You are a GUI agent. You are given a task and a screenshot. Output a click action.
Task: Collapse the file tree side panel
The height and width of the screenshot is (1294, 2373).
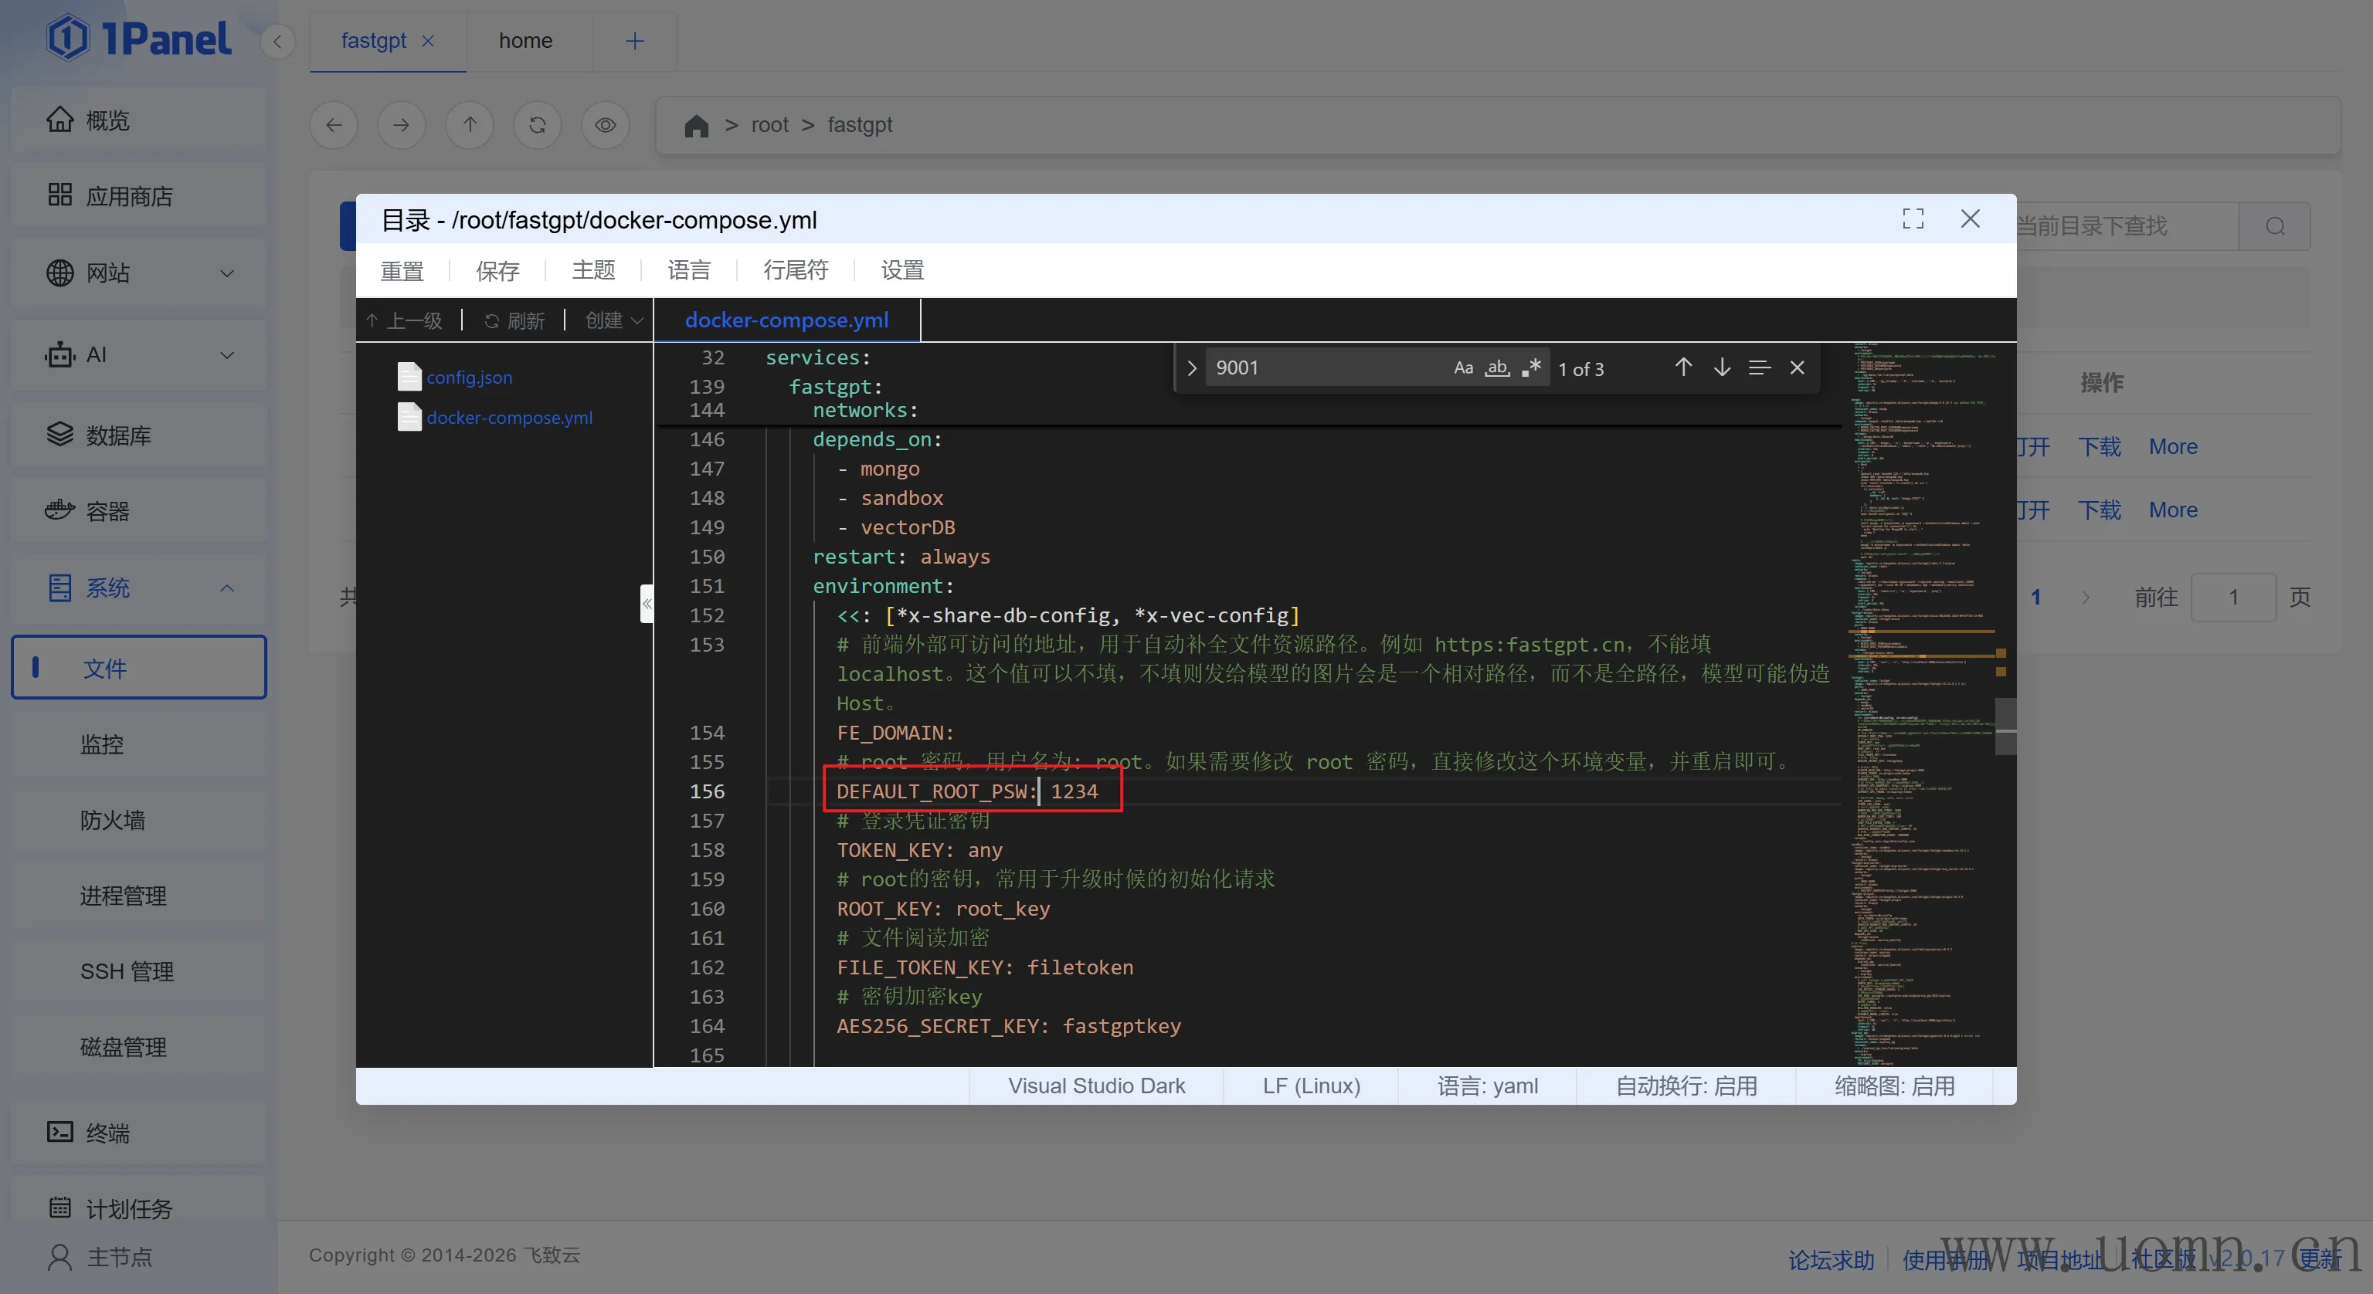647,605
